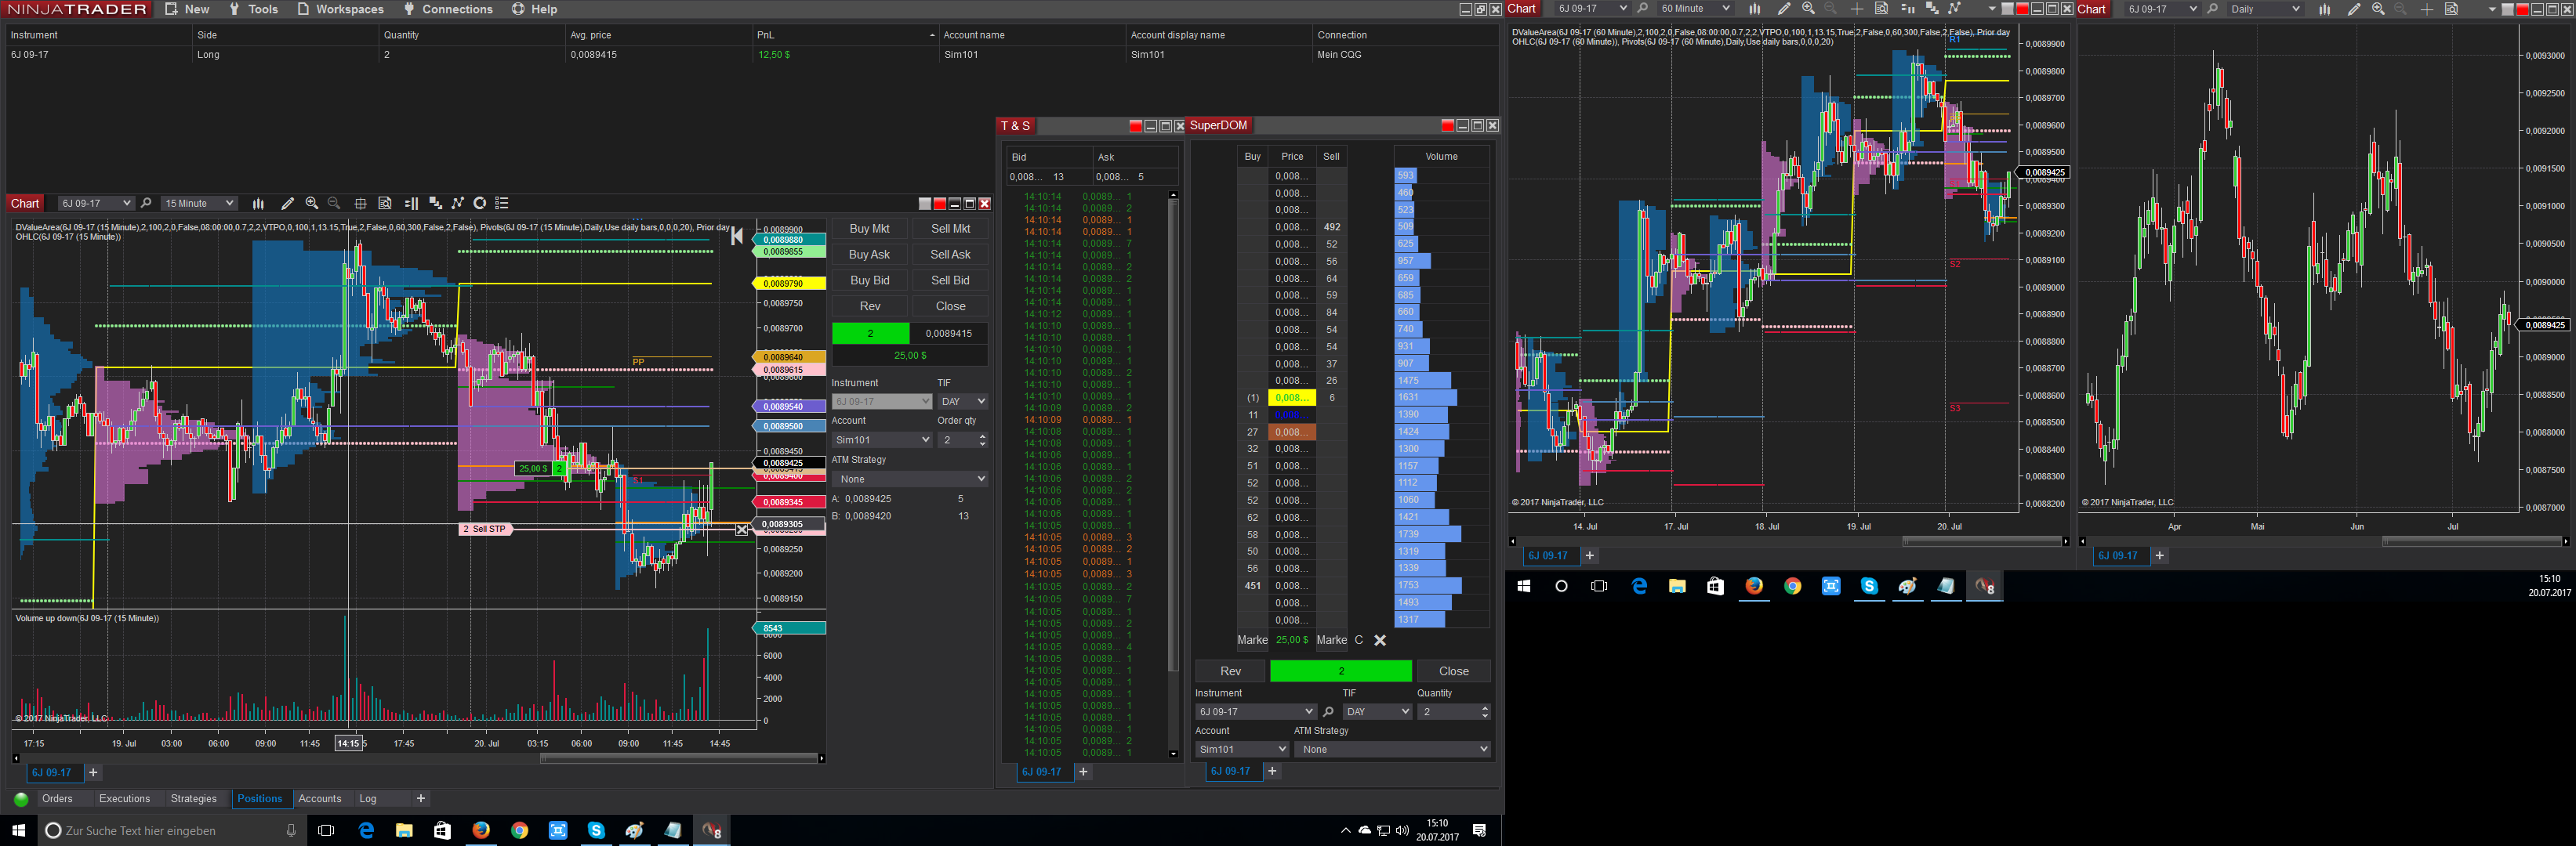The image size is (2576, 846).
Task: Toggle crosshair in 60 Minute chart toolbar
Action: [1857, 9]
